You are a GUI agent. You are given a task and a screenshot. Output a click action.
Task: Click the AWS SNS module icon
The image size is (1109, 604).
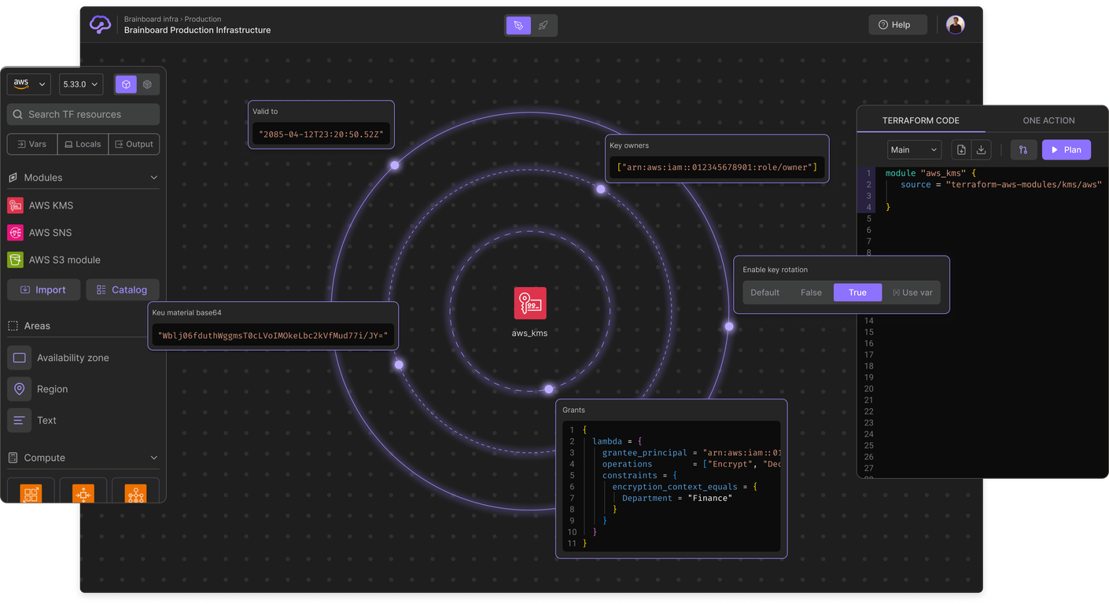coord(15,233)
